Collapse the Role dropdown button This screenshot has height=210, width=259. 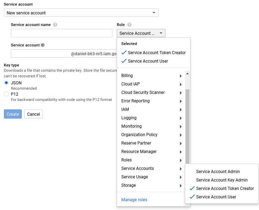(x=141, y=33)
